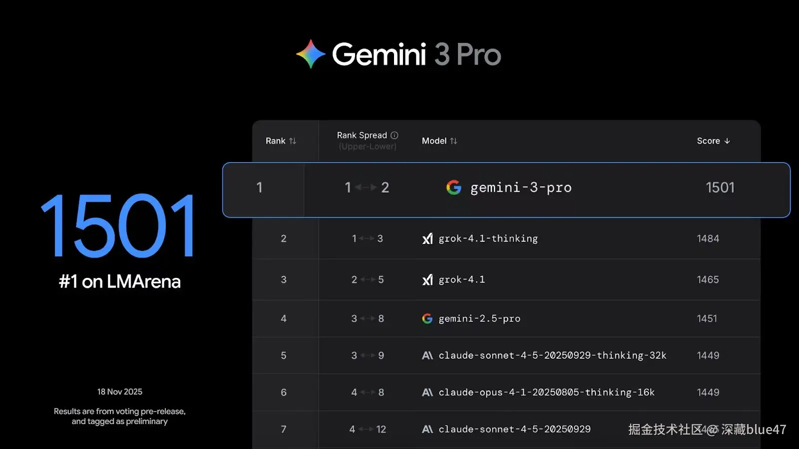Click the Rank column header label

click(276, 141)
